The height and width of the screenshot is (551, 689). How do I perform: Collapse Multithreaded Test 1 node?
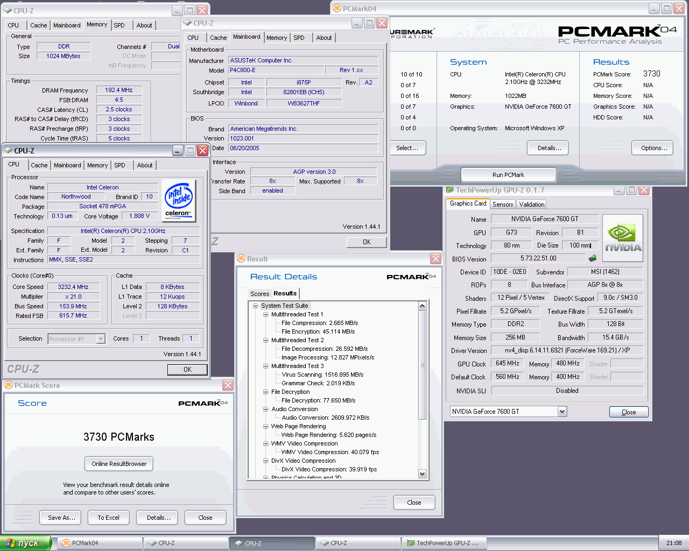click(266, 314)
